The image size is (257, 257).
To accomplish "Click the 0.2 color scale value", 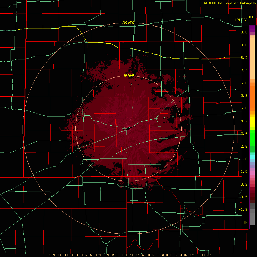I will 244,184.
